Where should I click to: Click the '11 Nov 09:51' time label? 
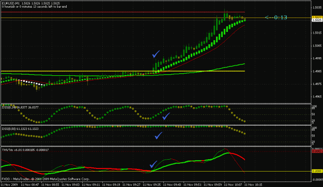click(192, 185)
